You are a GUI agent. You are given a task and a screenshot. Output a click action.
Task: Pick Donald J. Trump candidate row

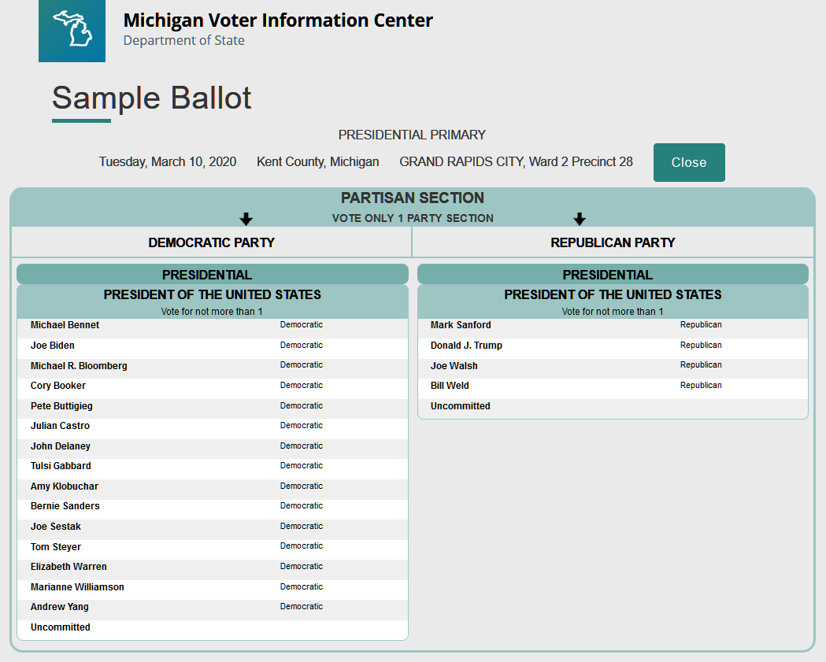pos(466,346)
